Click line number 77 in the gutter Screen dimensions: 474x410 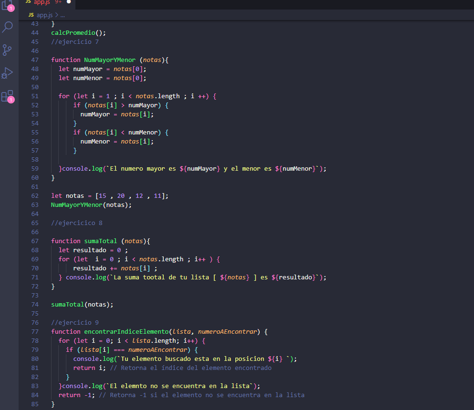35,331
